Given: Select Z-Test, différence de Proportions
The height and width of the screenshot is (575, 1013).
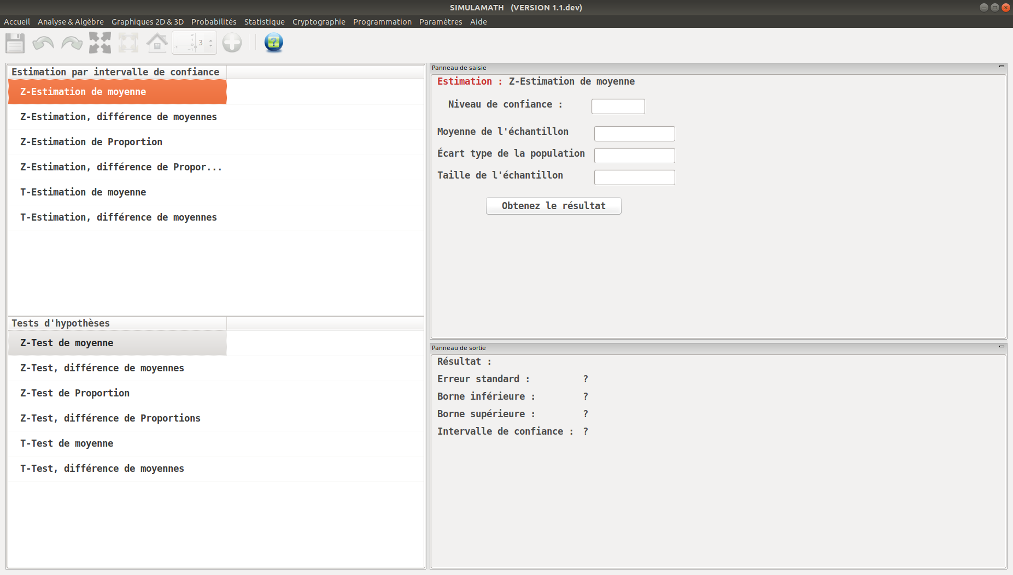Looking at the screenshot, I should 118,418.
